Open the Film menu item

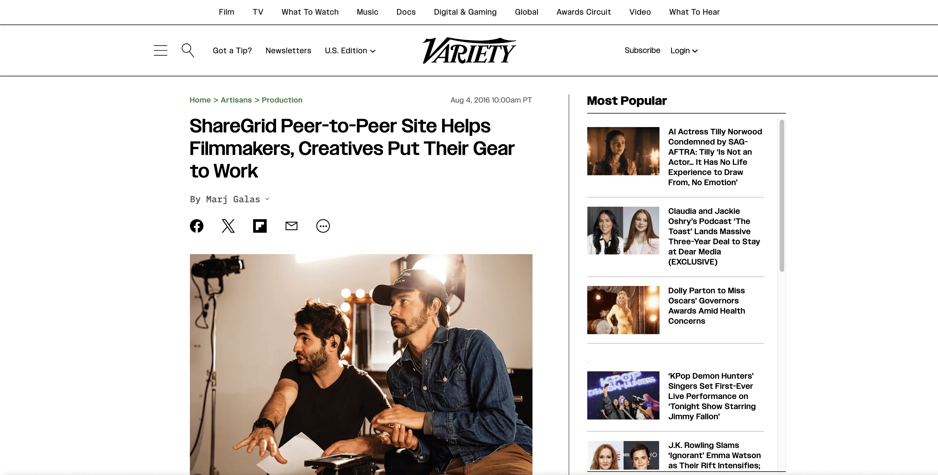[x=227, y=12]
